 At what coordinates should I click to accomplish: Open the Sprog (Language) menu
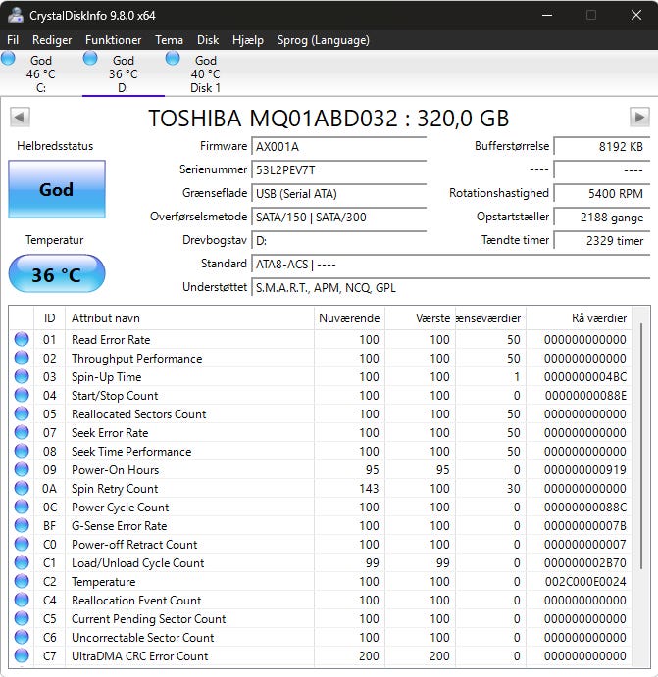[x=323, y=40]
